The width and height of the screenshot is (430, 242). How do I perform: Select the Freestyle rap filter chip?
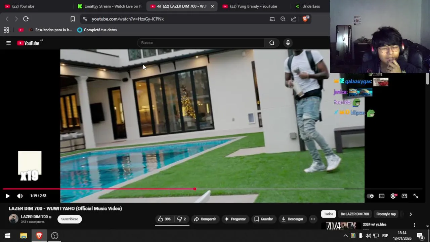(386, 214)
